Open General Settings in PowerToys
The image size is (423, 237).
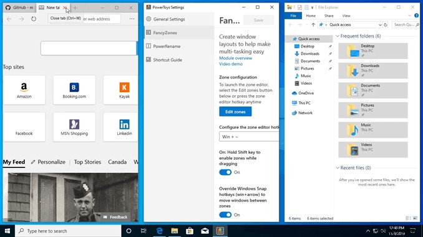(x=179, y=19)
